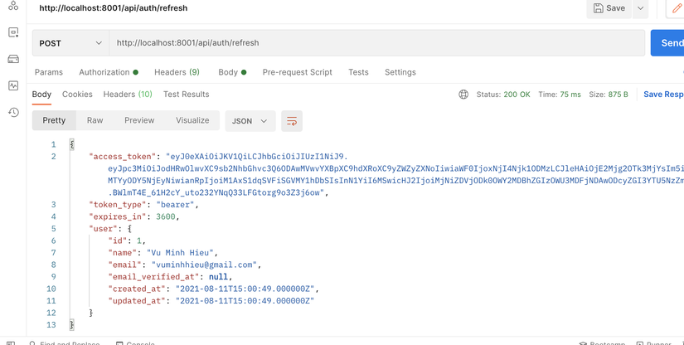Select the Preview response view
The image size is (684, 345).
139,120
